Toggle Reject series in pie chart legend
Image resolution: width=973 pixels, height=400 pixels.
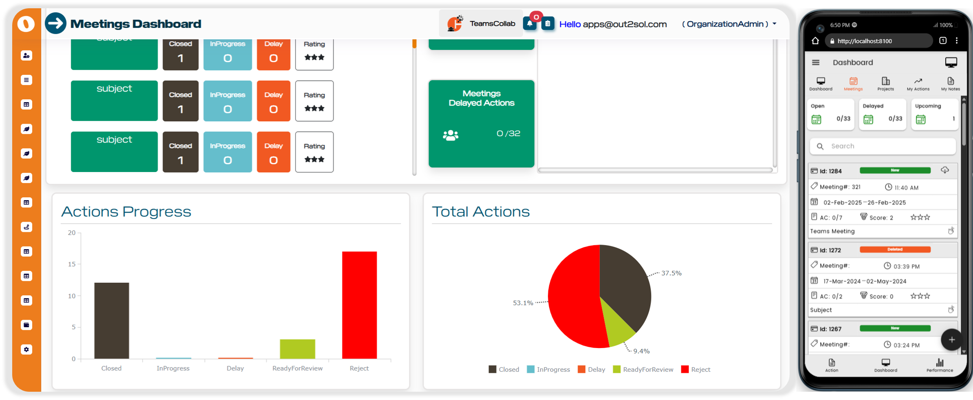coord(696,369)
